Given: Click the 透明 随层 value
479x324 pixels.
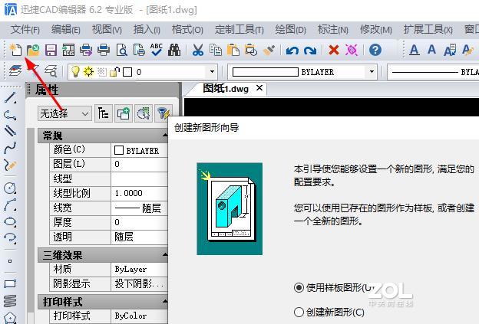Looking at the screenshot, I should [139, 237].
